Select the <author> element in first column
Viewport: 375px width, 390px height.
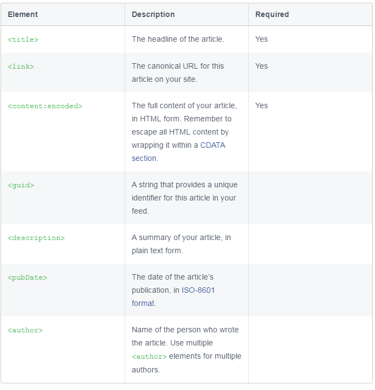(25, 330)
